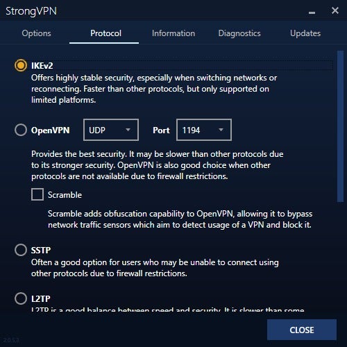The width and height of the screenshot is (347, 347).
Task: Click the arrow on the UDP combo box
Action: (x=128, y=130)
